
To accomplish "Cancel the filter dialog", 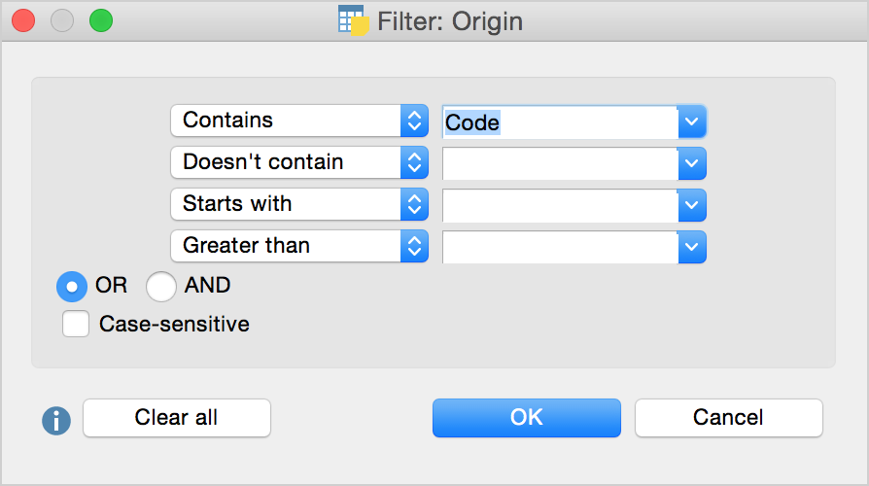I will [728, 418].
